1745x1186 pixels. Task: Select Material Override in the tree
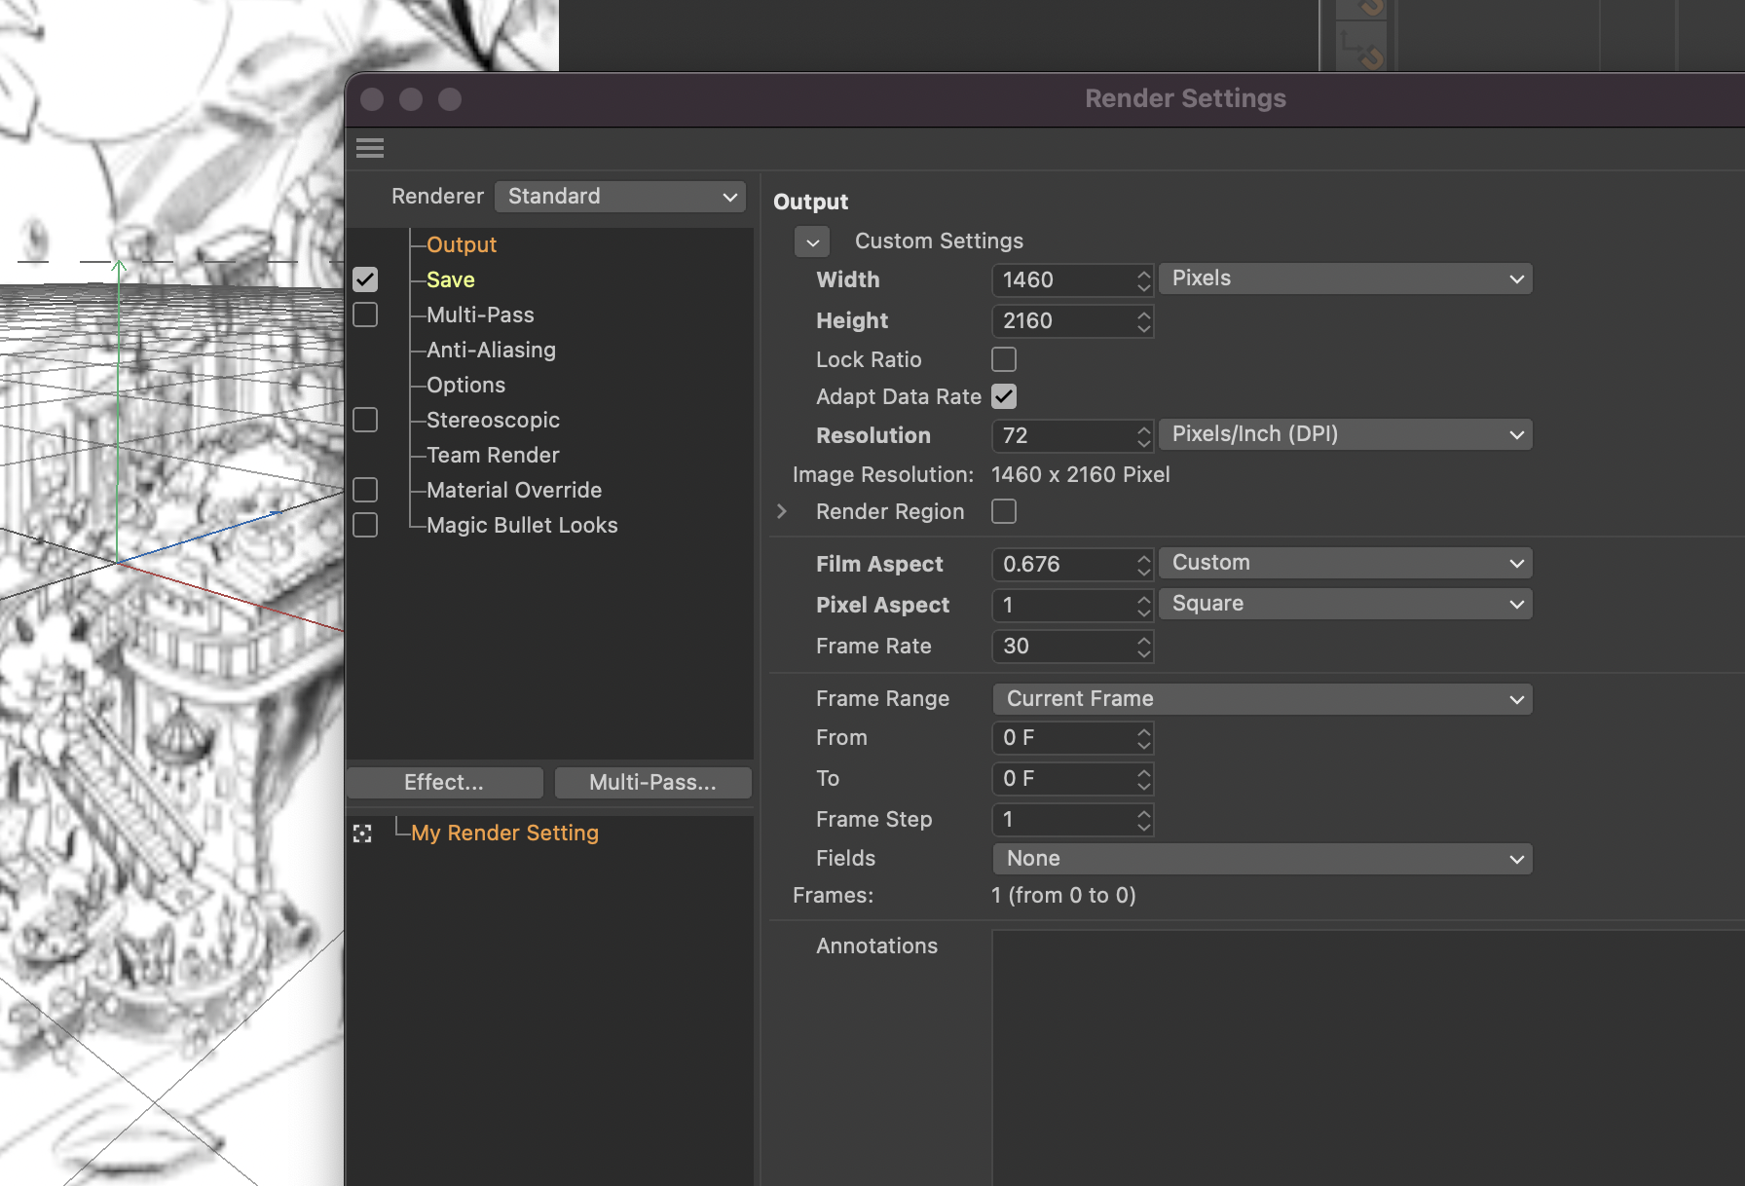pos(514,490)
